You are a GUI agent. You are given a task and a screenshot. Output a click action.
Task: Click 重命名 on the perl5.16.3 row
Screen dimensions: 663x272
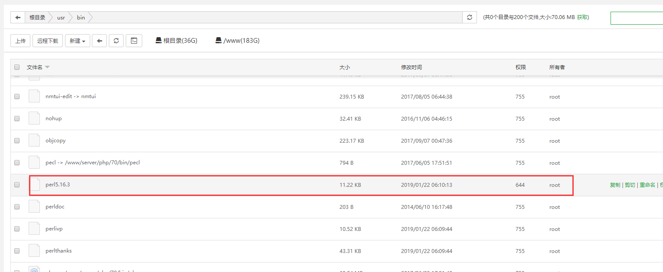point(647,184)
